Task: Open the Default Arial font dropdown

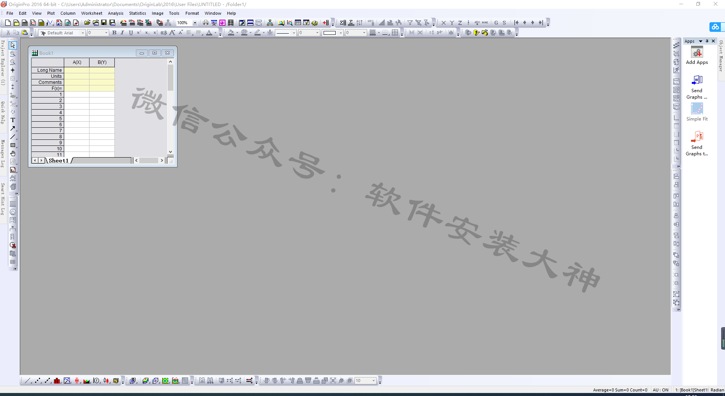Action: [83, 33]
